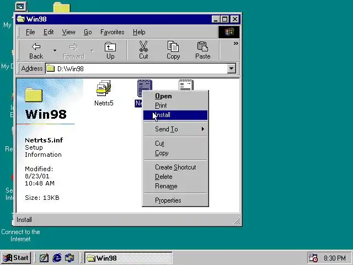
Task: Click the Win98 taskbar button
Action: point(129,258)
